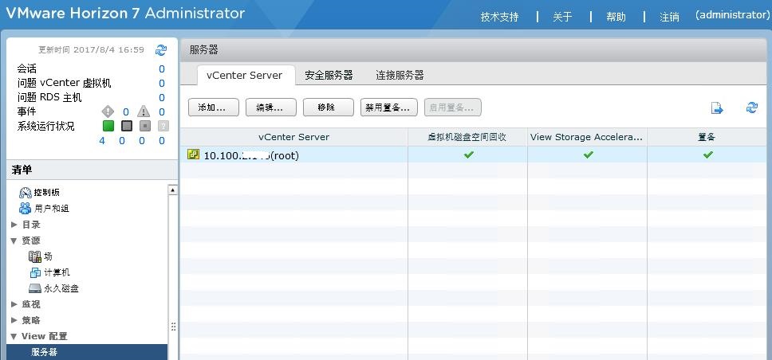Click the green system health status square

coord(108,126)
